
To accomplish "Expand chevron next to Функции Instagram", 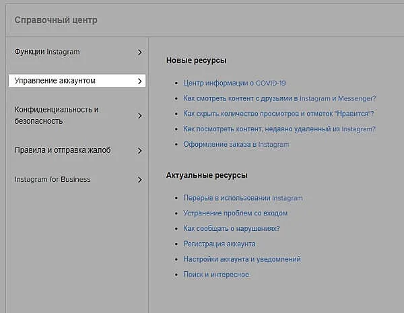I will [139, 52].
